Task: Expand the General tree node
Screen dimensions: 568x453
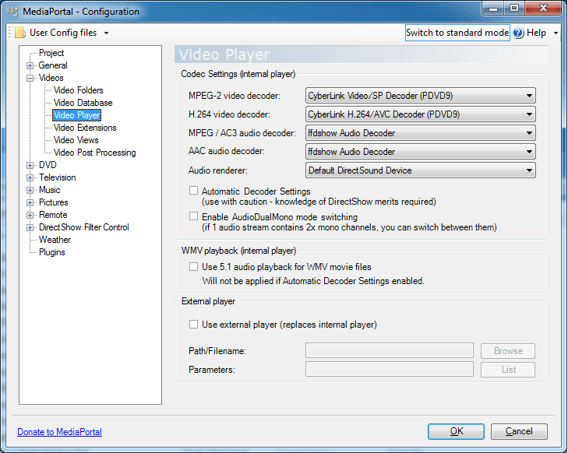Action: coord(30,66)
